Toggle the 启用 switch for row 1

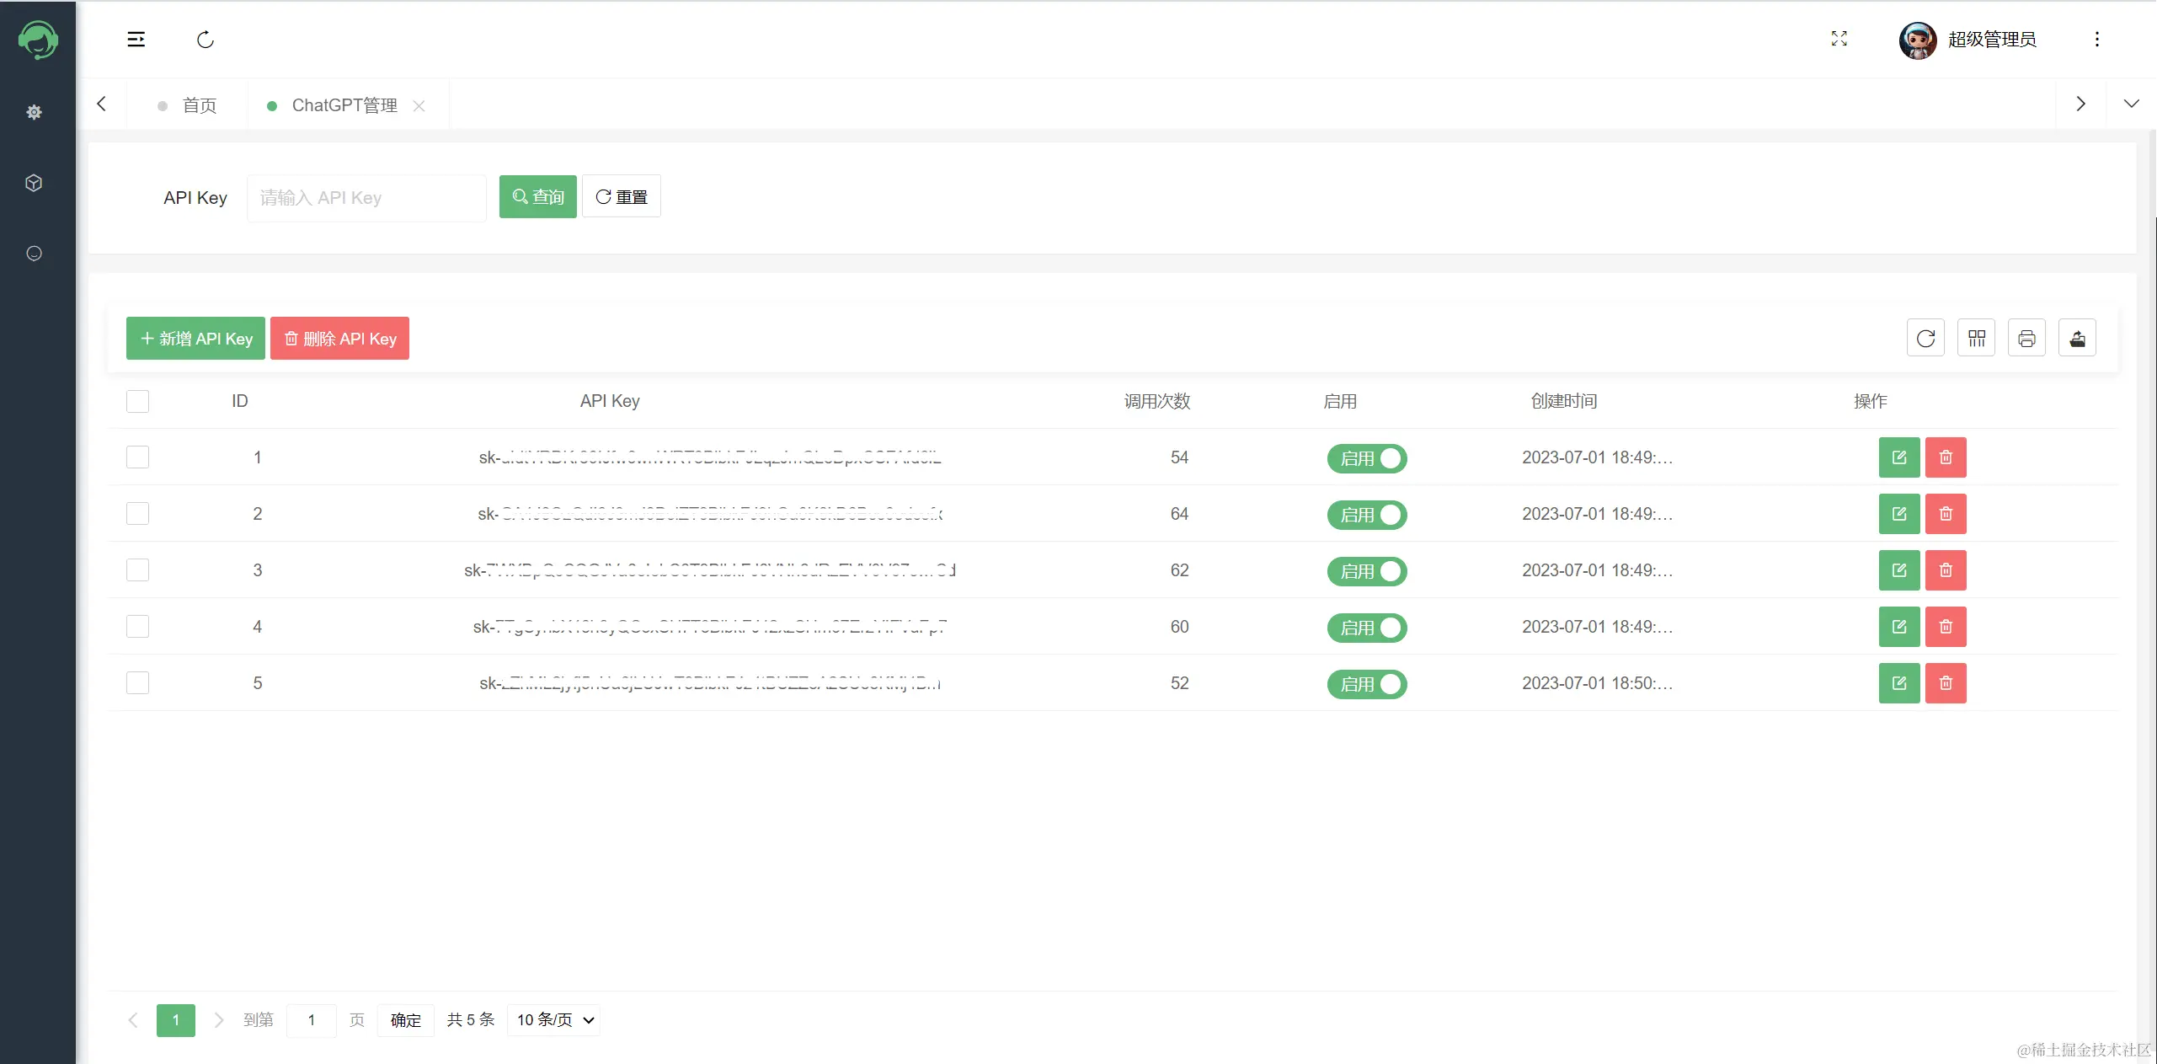coord(1366,458)
